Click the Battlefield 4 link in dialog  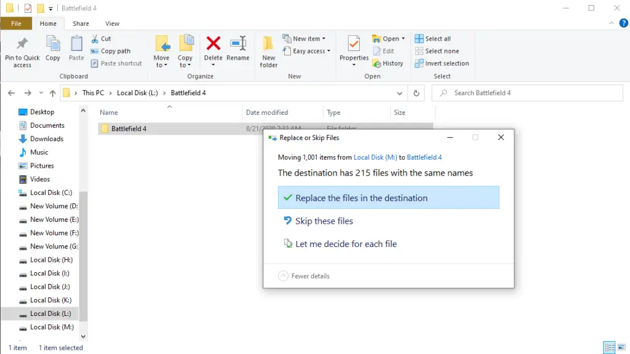425,157
